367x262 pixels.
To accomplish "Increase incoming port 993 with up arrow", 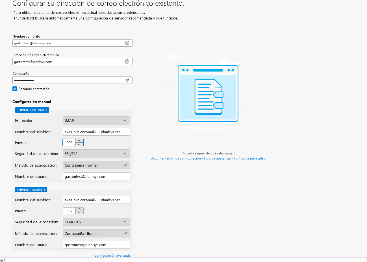I will pyautogui.click(x=79, y=141).
